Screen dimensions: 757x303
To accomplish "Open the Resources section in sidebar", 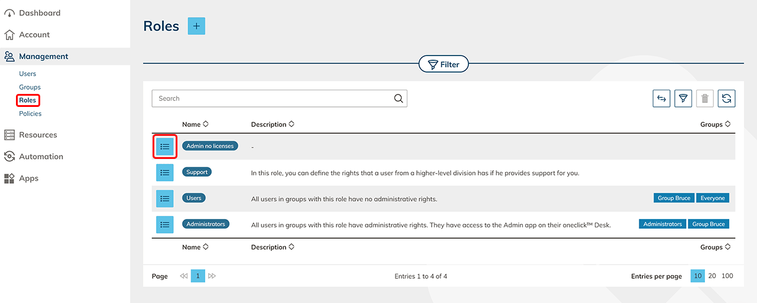I will (x=38, y=135).
